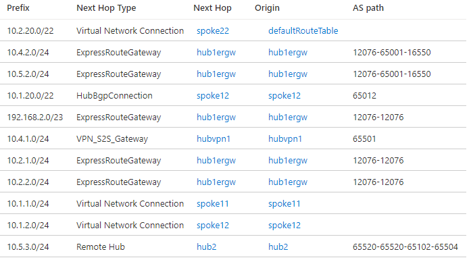Open hub1ergw origin for 10.2.2.0/24

click(288, 182)
